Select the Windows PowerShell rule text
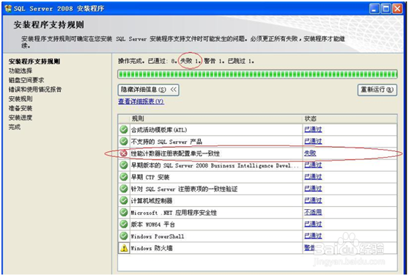 click(x=158, y=236)
